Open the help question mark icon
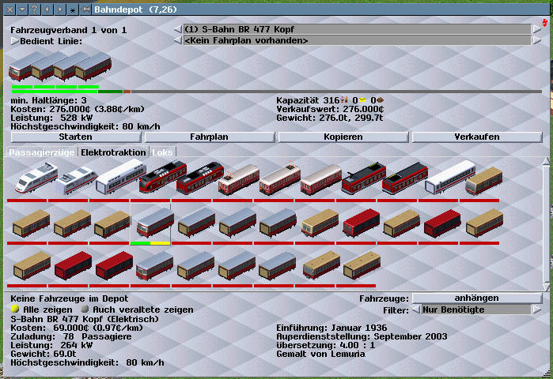Image resolution: width=553 pixels, height=379 pixels. tap(34, 9)
